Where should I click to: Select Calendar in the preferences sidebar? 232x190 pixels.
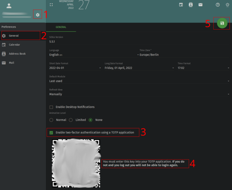tap(23, 45)
